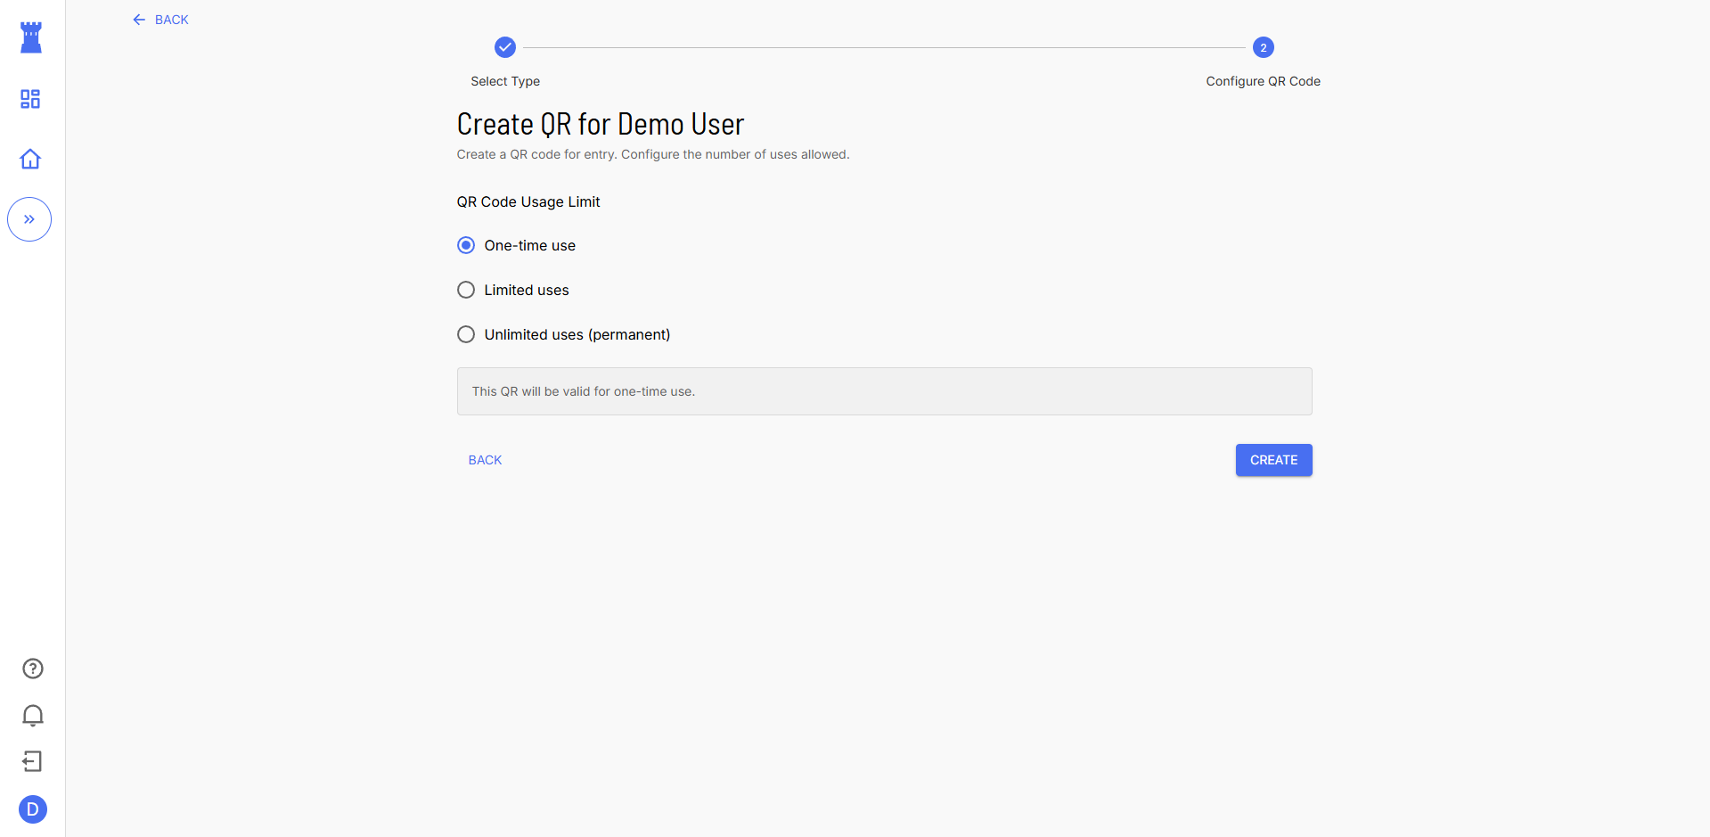The width and height of the screenshot is (1710, 837).
Task: Click the step 2 Configure QR Code circle
Action: pyautogui.click(x=1263, y=47)
